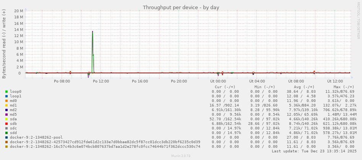Select the md0 legend label

click(x=13, y=101)
